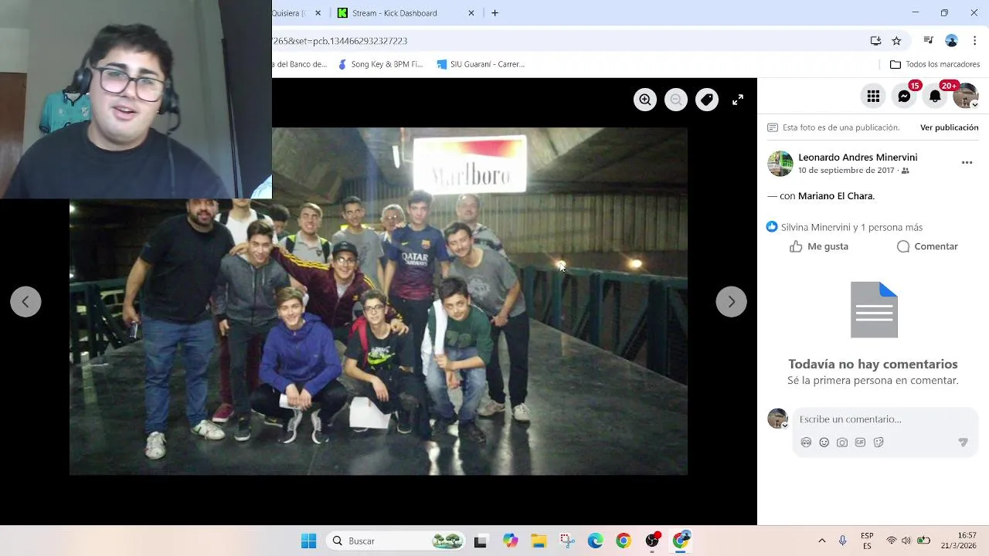
Task: Show hidden tray icons chevron
Action: coord(822,541)
